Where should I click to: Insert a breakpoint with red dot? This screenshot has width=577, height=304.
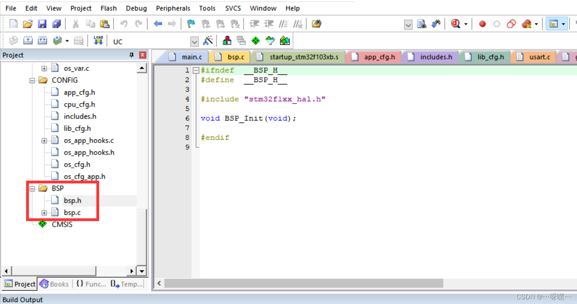(483, 24)
